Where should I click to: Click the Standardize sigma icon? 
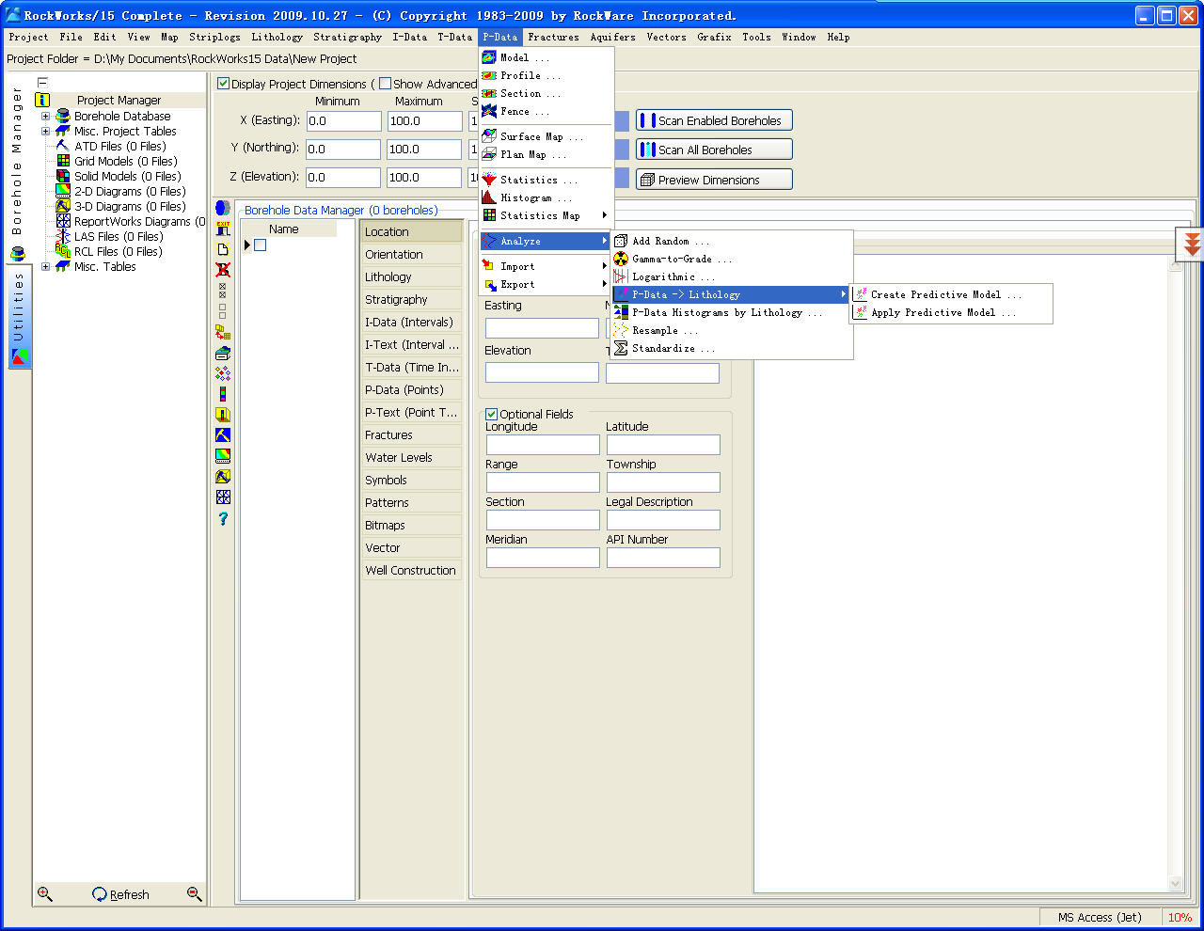(621, 348)
